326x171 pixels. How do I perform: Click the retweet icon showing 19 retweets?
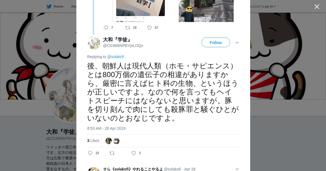tap(127, 28)
